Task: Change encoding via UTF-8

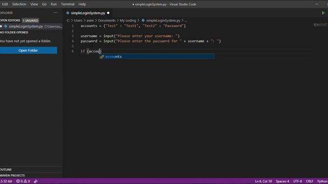Action: tap(297, 181)
